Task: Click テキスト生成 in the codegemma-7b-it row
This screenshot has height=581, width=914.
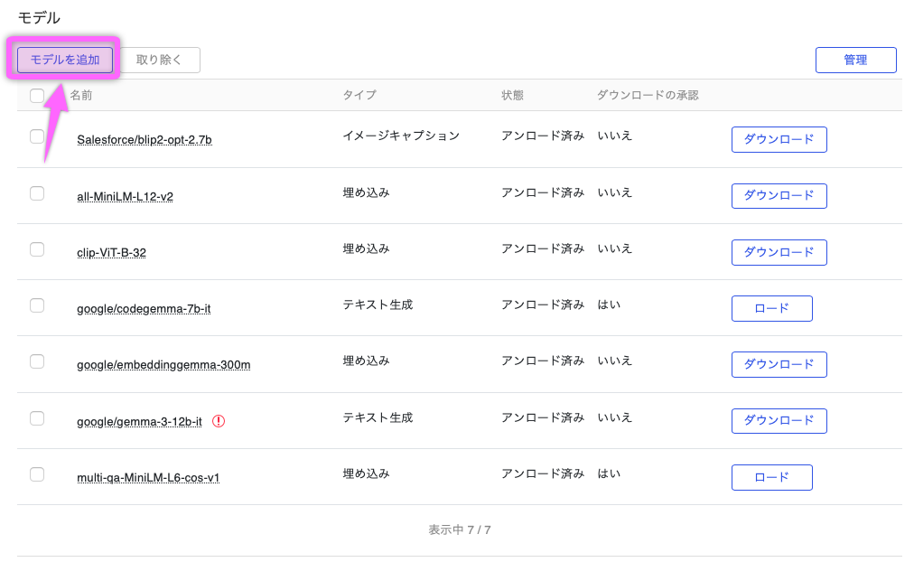Action: [x=378, y=305]
